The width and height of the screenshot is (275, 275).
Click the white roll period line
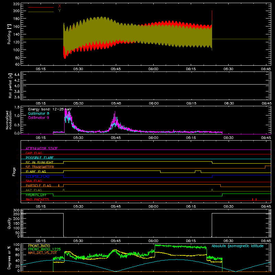click(146, 85)
